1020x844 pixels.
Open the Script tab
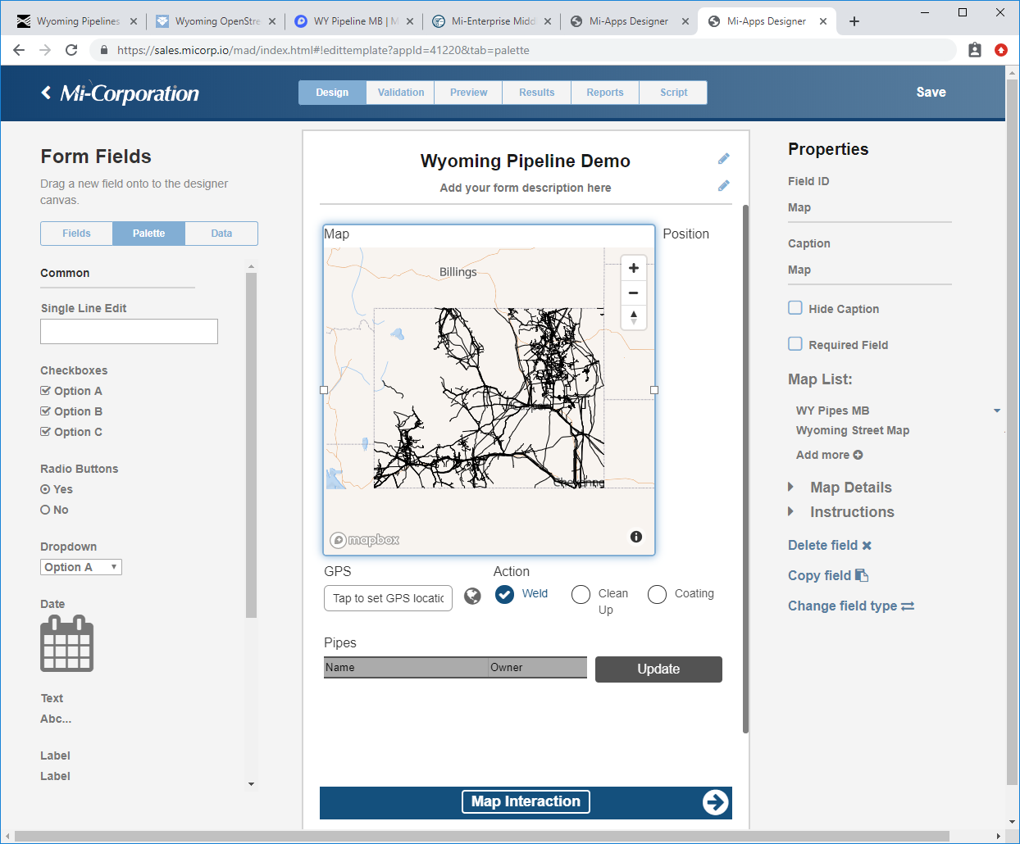(x=674, y=93)
